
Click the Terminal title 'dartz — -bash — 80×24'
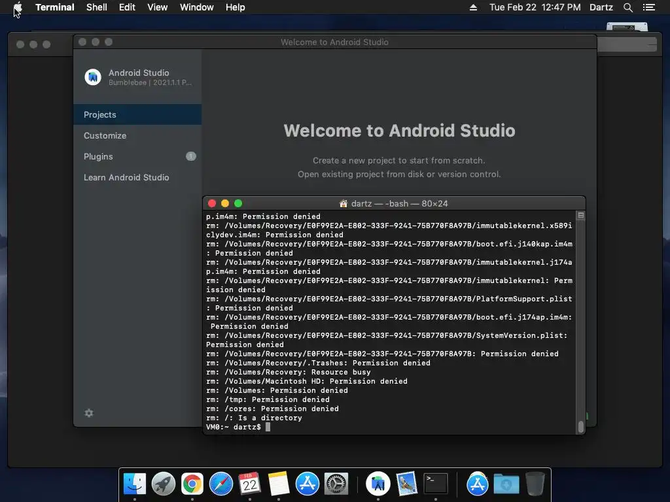(399, 204)
